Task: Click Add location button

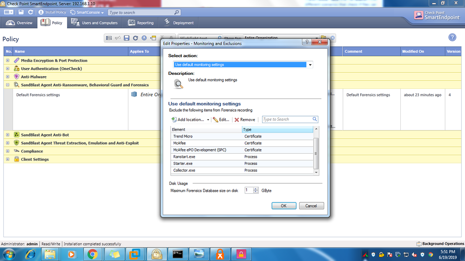Action: [188, 119]
